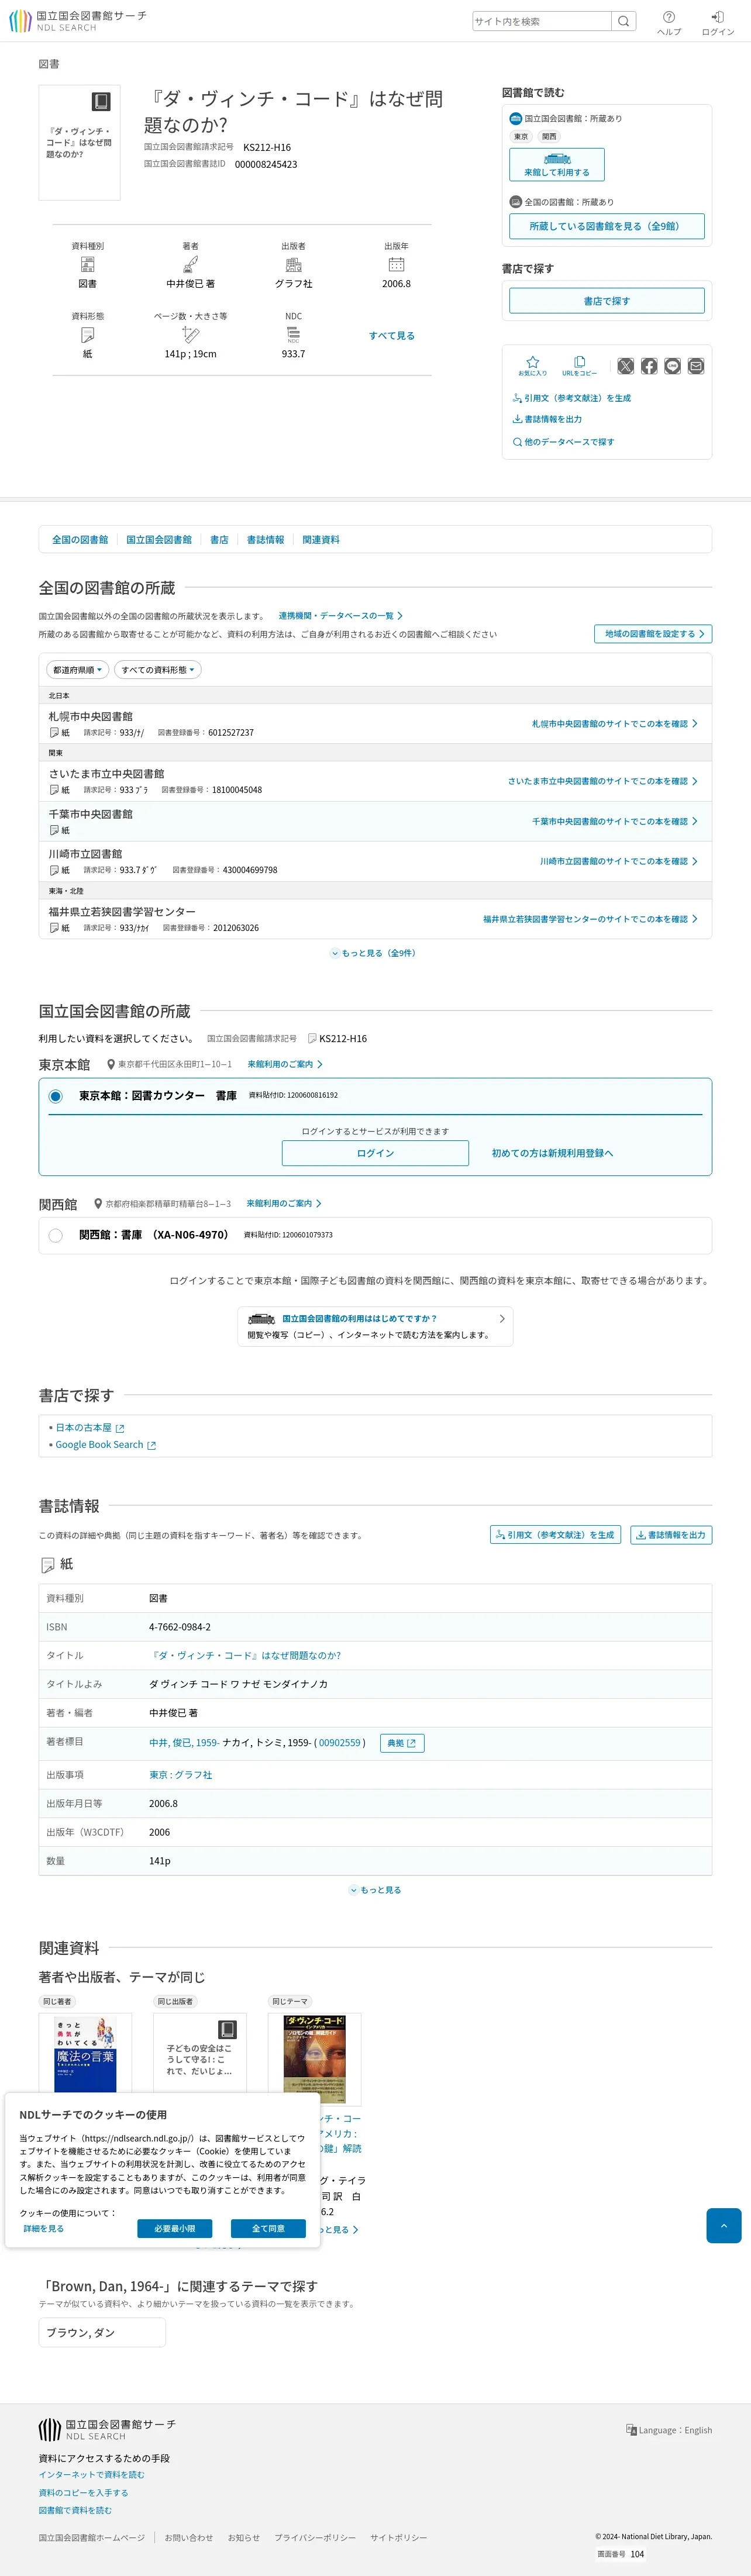Image resolution: width=751 pixels, height=2576 pixels.
Task: Share by email envelope icon
Action: 696,366
